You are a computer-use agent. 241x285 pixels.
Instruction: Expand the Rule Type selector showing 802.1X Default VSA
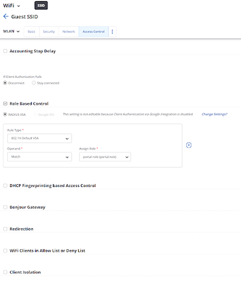39,138
